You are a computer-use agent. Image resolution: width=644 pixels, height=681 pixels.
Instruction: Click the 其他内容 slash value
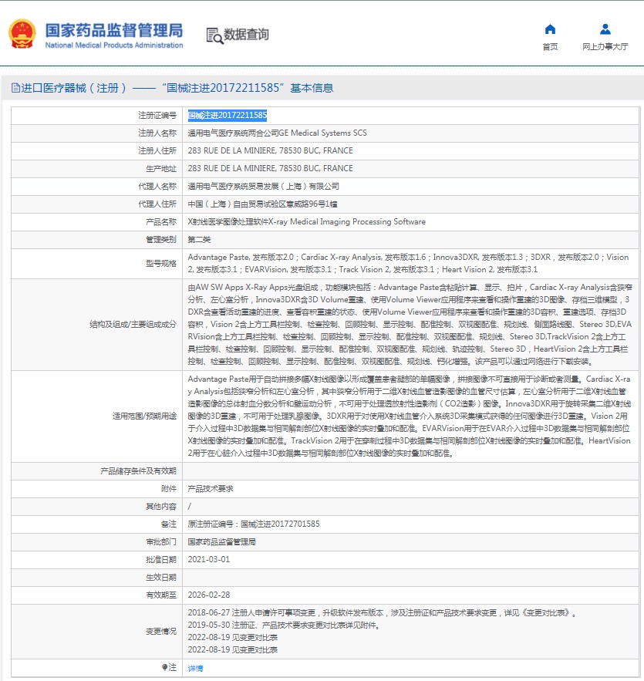click(x=189, y=507)
